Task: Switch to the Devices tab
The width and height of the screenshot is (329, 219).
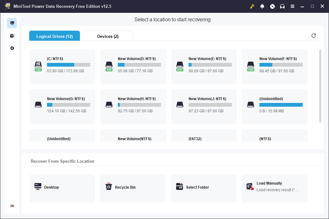Action: (107, 36)
